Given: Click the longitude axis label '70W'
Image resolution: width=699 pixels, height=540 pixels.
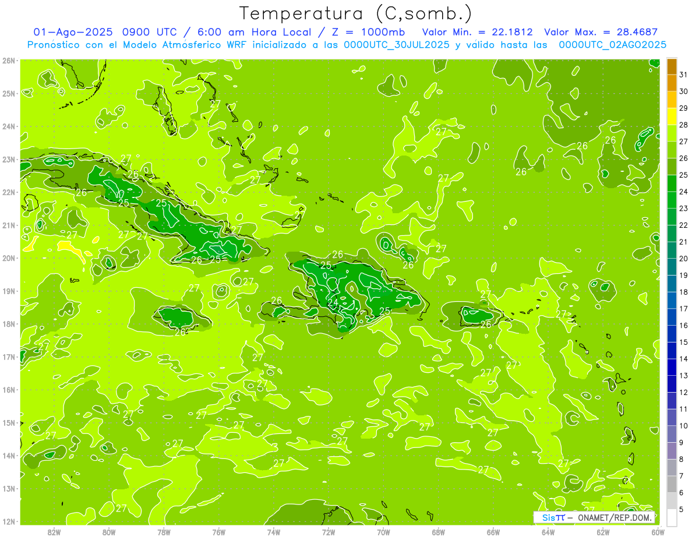Looking at the screenshot, I should click(x=383, y=531).
